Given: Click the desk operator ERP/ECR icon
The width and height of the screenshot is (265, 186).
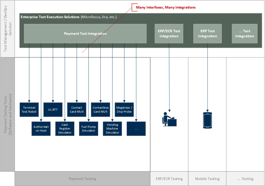Looking at the screenshot, I should pyautogui.click(x=169, y=119).
